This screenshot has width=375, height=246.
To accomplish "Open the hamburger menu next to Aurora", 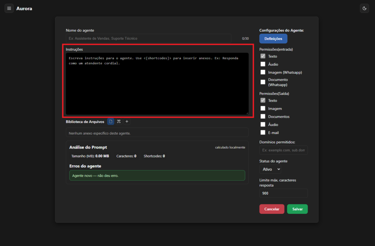I will pos(9,8).
